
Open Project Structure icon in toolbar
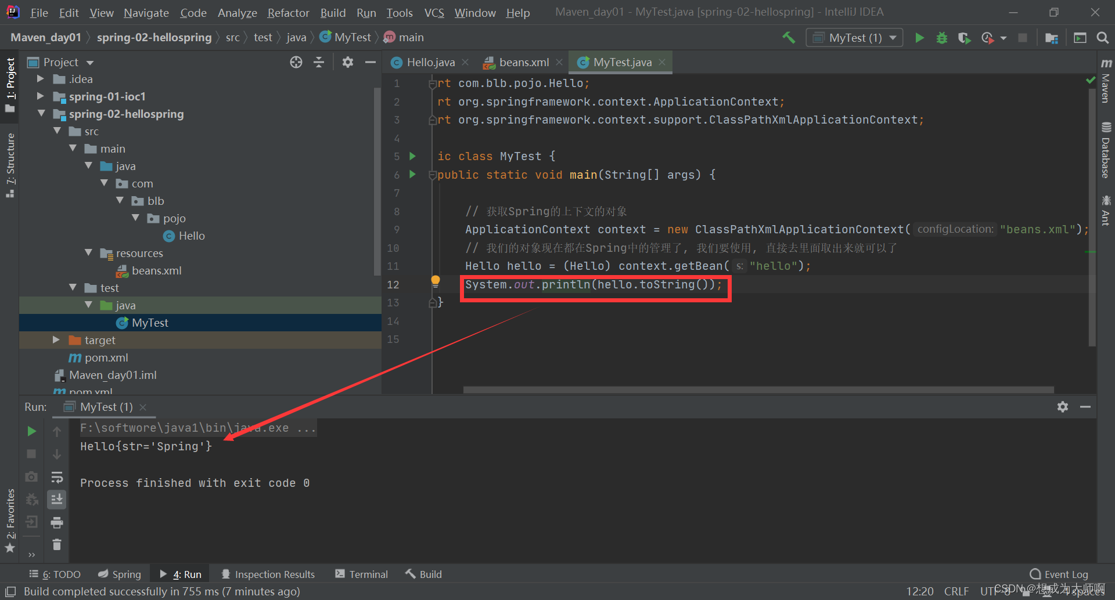pos(1051,38)
